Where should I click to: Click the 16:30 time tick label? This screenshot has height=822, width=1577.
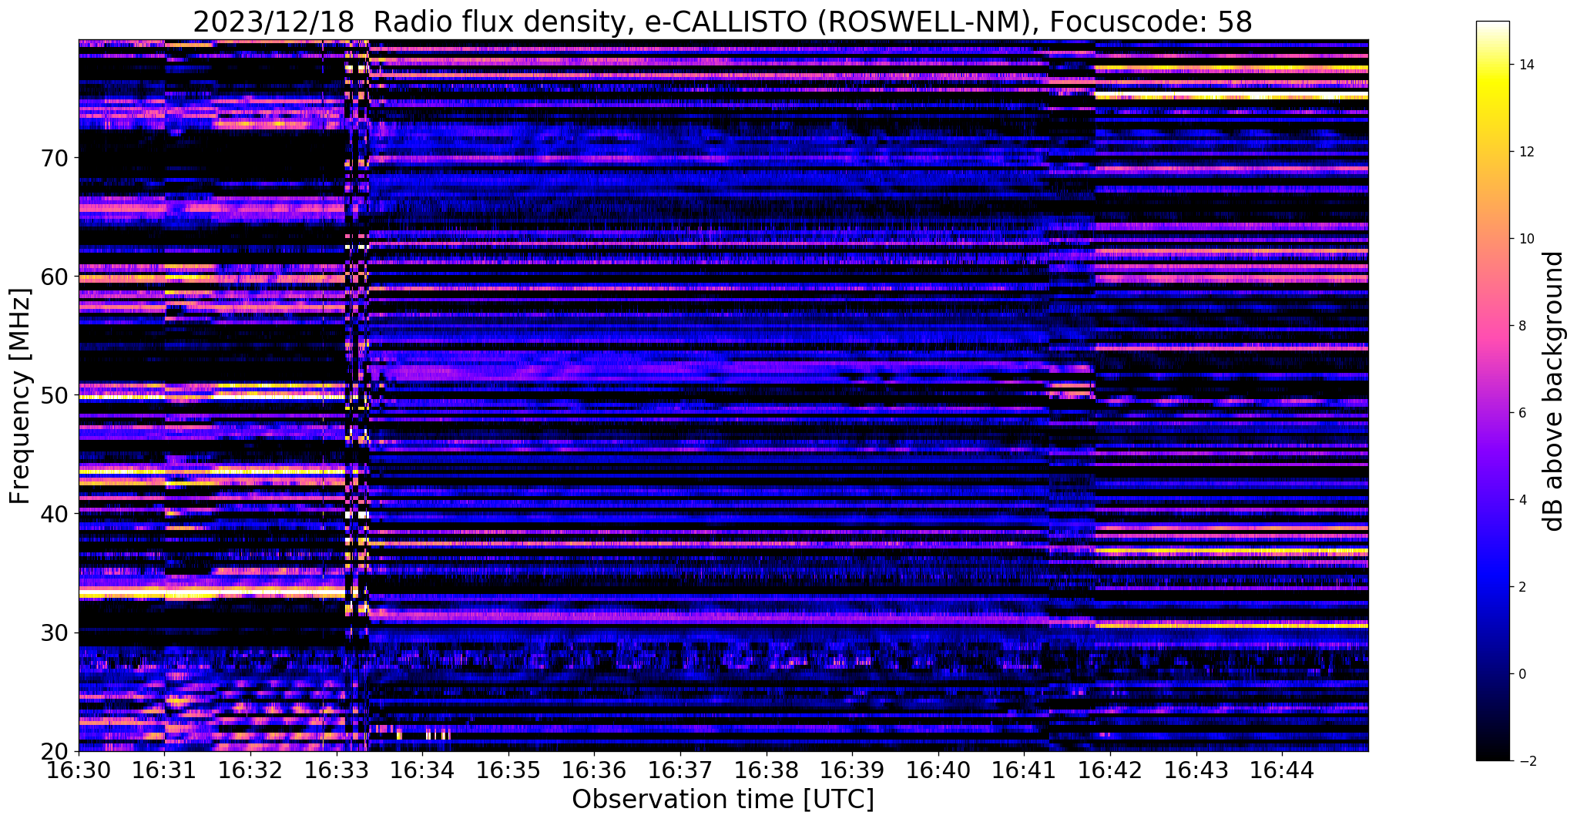pyautogui.click(x=79, y=769)
